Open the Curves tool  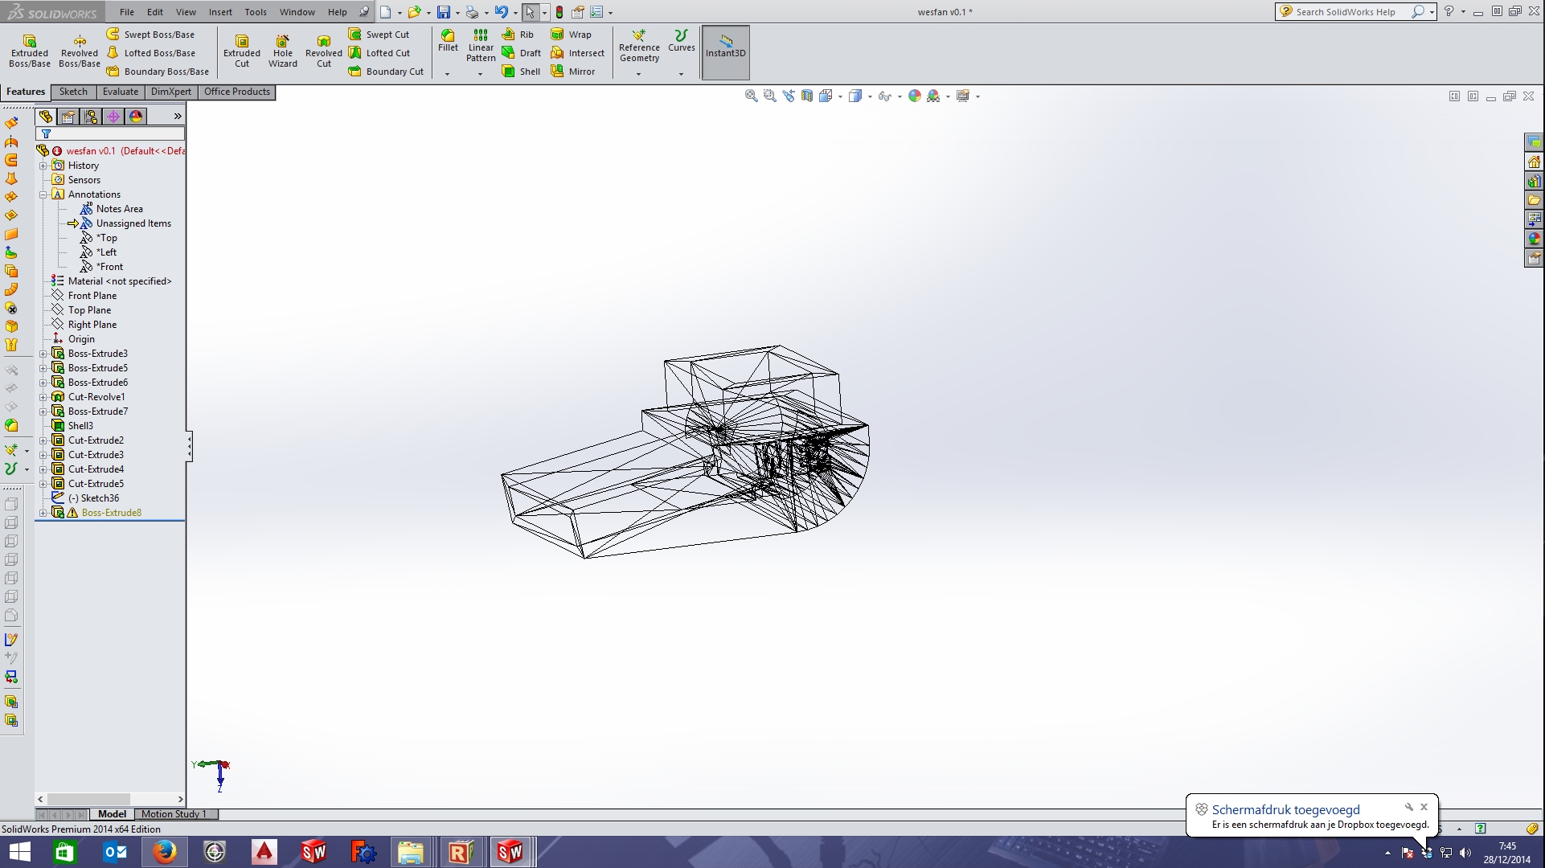tap(681, 41)
